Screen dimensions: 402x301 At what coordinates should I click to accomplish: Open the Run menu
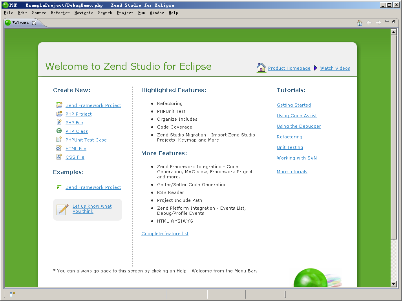pyautogui.click(x=141, y=13)
